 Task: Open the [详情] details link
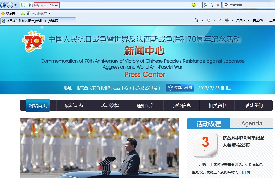247,172
